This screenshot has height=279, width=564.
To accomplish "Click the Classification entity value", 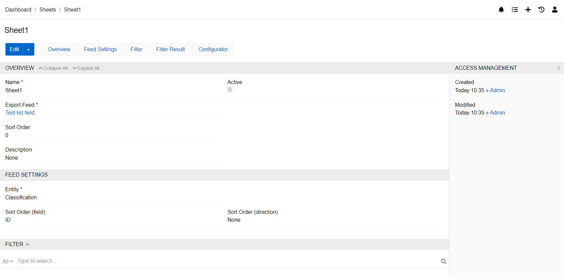I will 21,198.
